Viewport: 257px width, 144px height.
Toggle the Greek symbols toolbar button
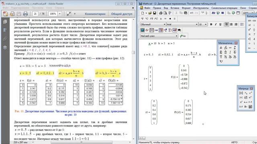coord(175,30)
